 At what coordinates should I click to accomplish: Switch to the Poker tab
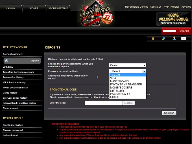[x=34, y=8]
